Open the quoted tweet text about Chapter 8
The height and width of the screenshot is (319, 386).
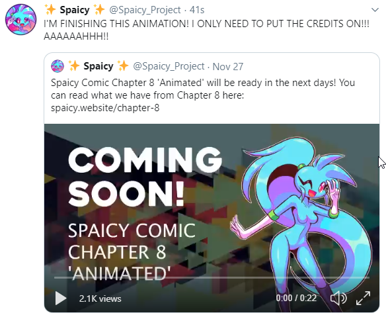pos(203,95)
